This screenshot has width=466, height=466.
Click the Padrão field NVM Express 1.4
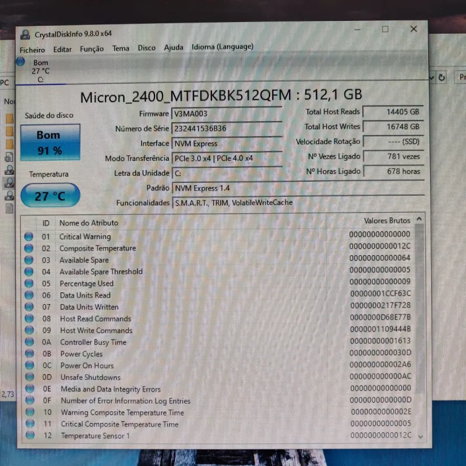coord(298,188)
